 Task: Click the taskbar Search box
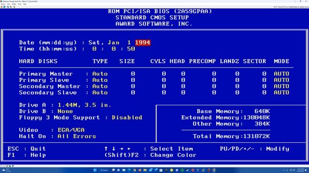[104, 170]
